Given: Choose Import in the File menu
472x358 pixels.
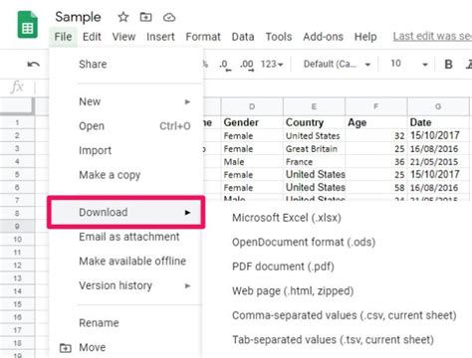Looking at the screenshot, I should [125, 150].
